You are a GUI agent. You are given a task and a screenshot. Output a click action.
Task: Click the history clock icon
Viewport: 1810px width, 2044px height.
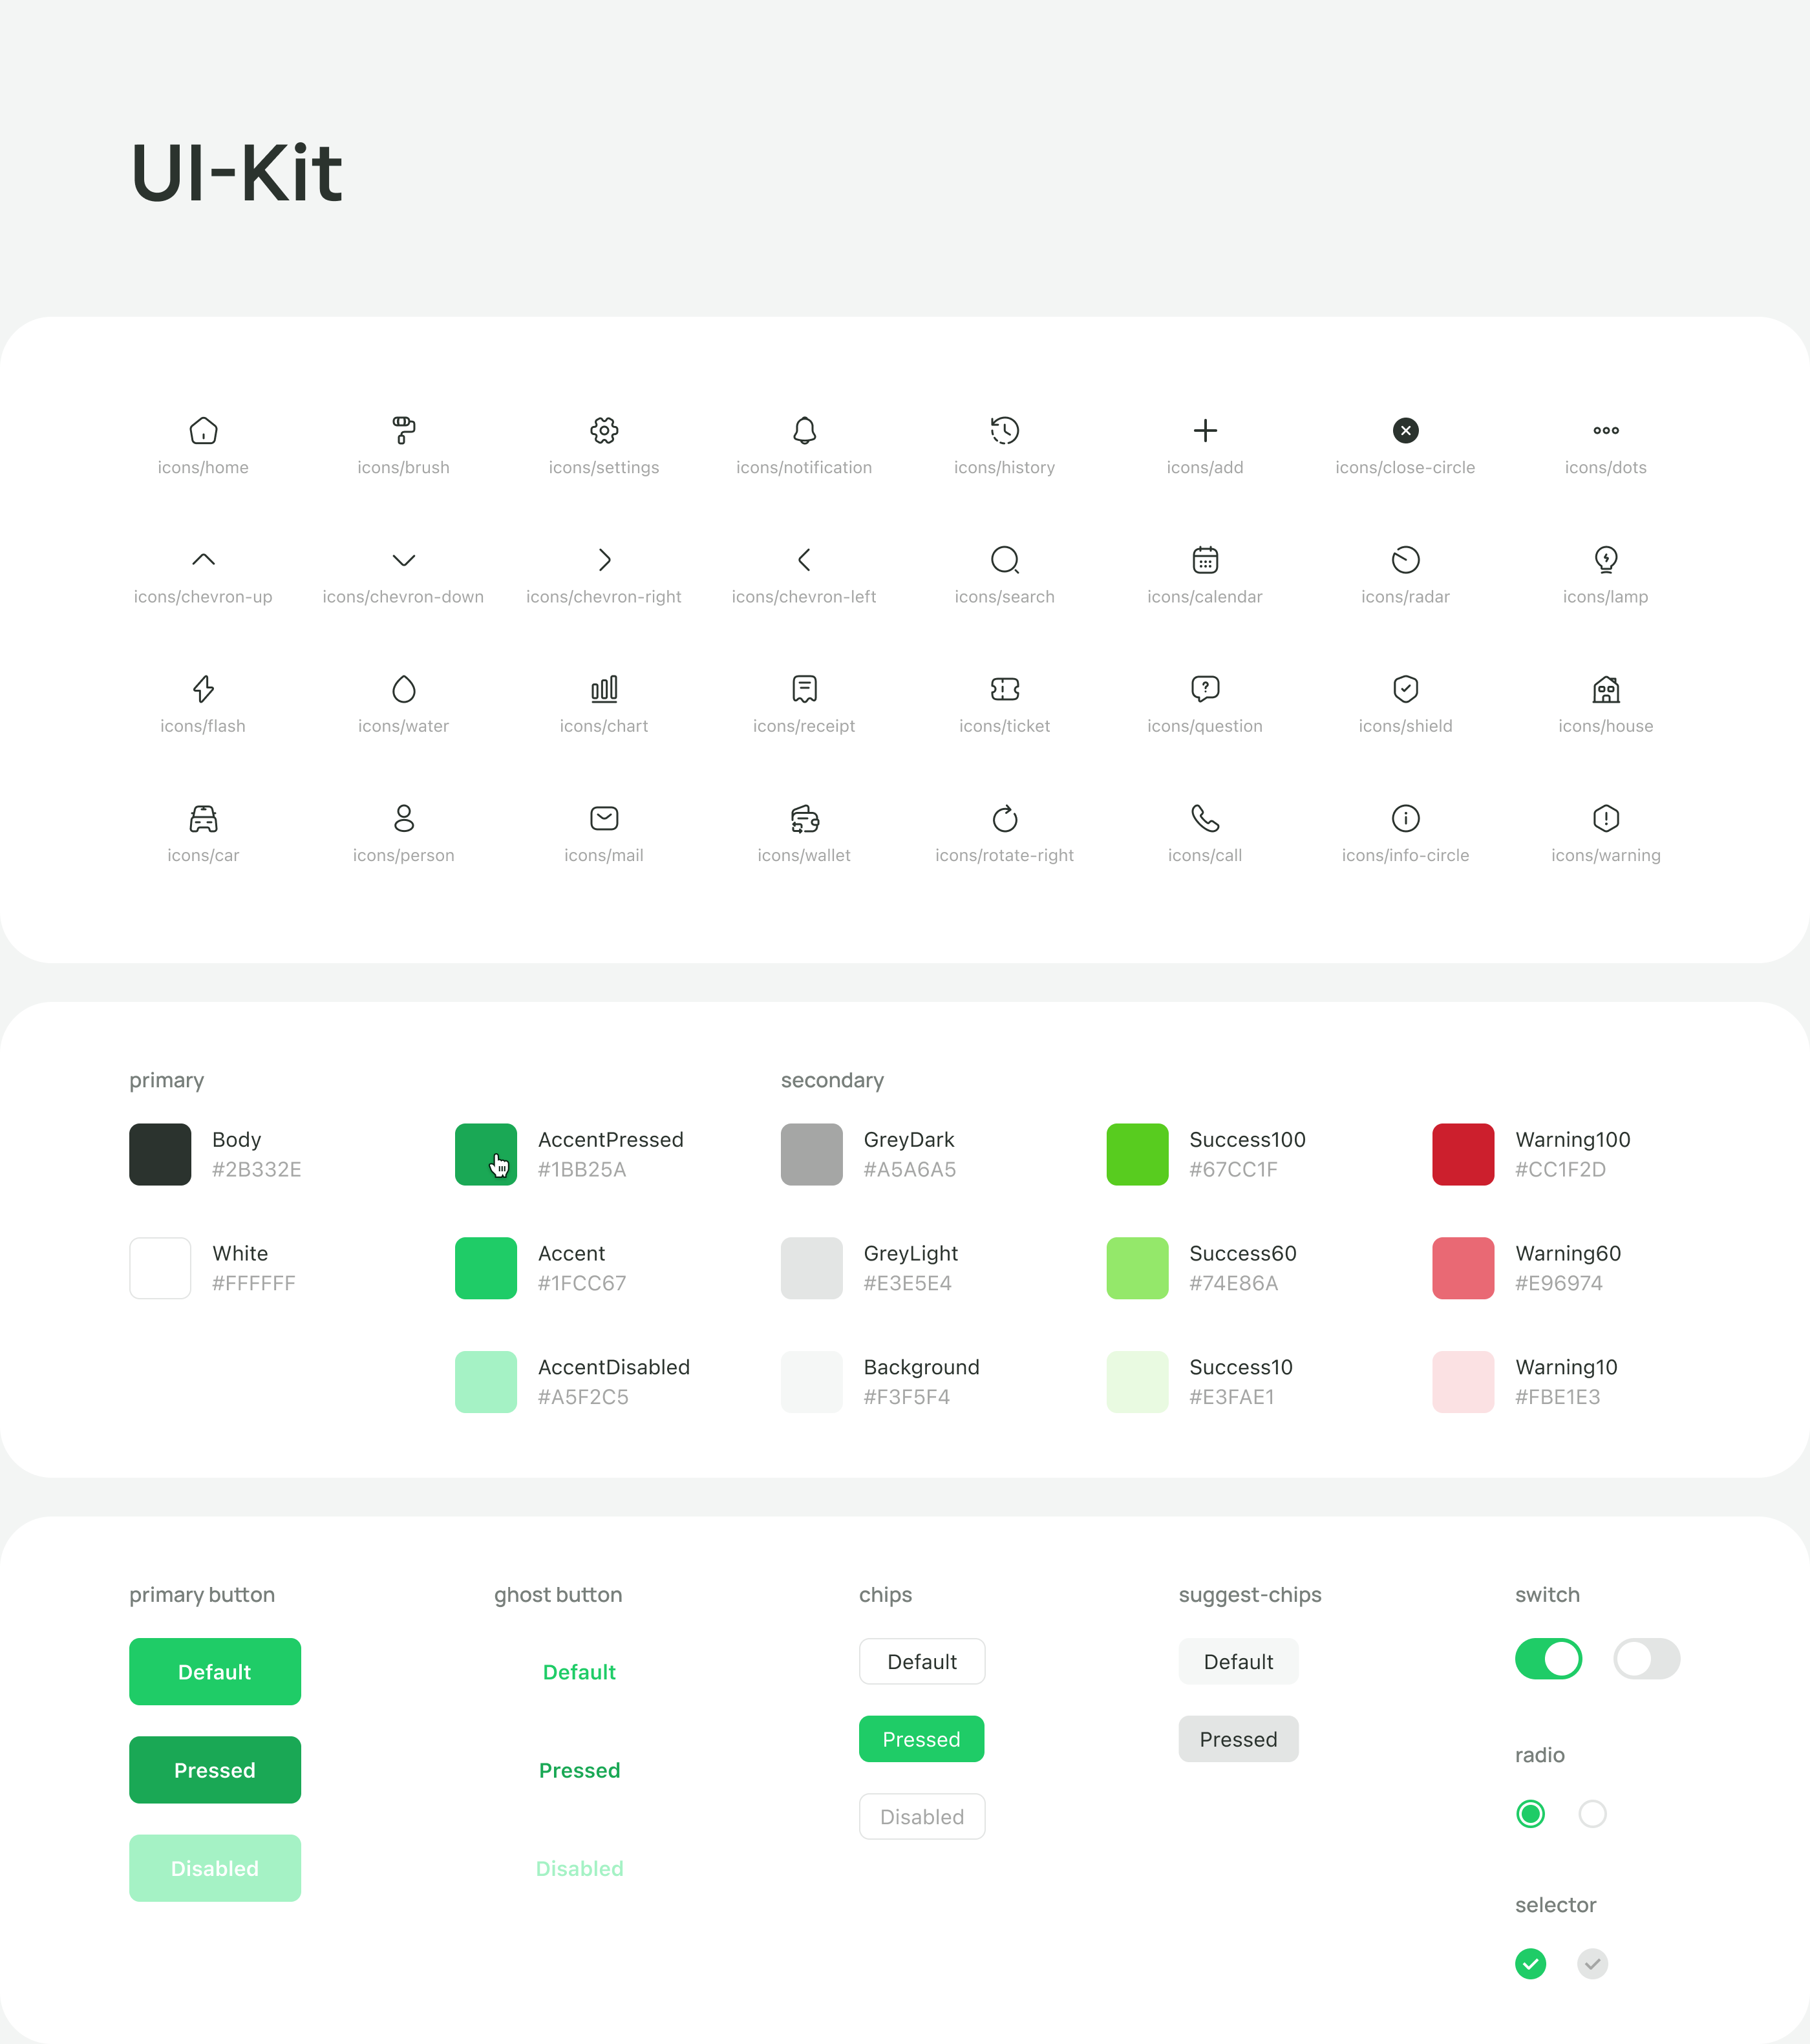tap(1004, 430)
